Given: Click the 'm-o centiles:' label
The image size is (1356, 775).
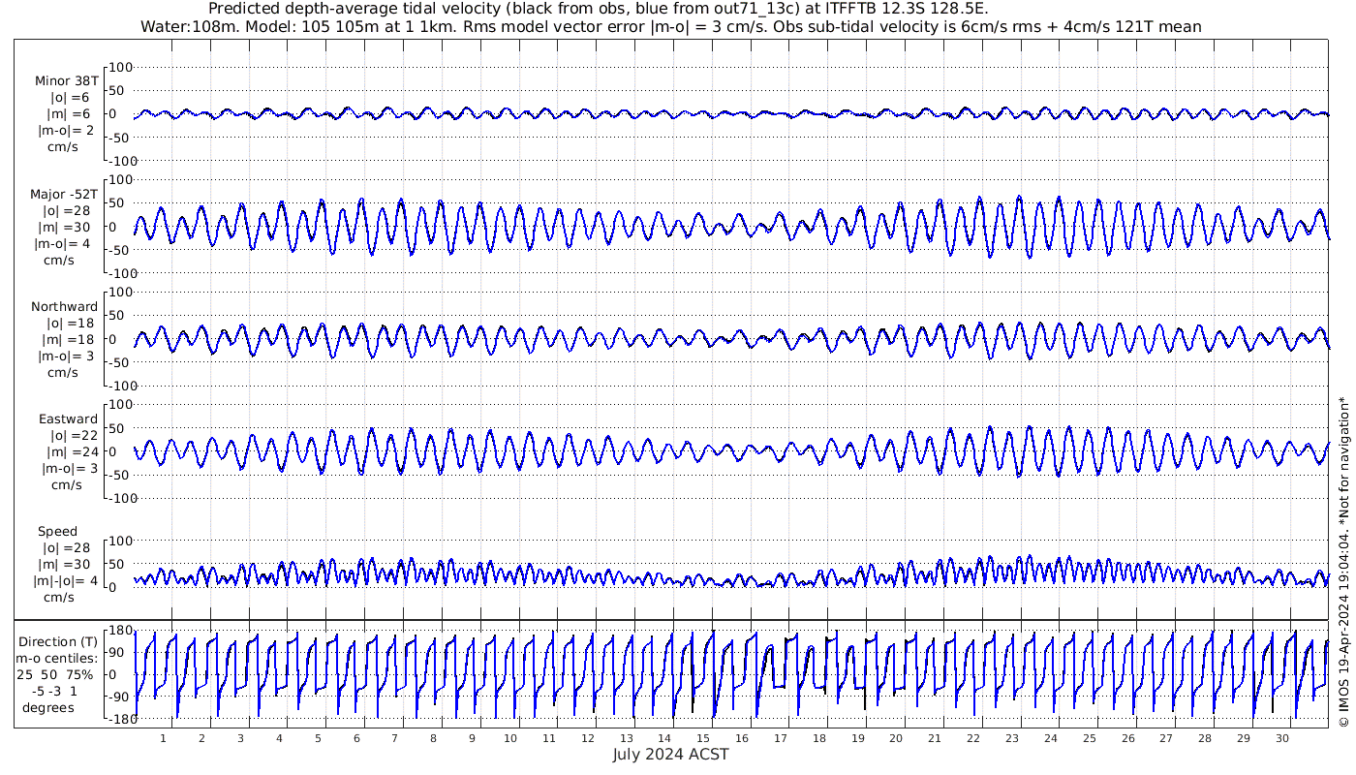Looking at the screenshot, I should [58, 659].
